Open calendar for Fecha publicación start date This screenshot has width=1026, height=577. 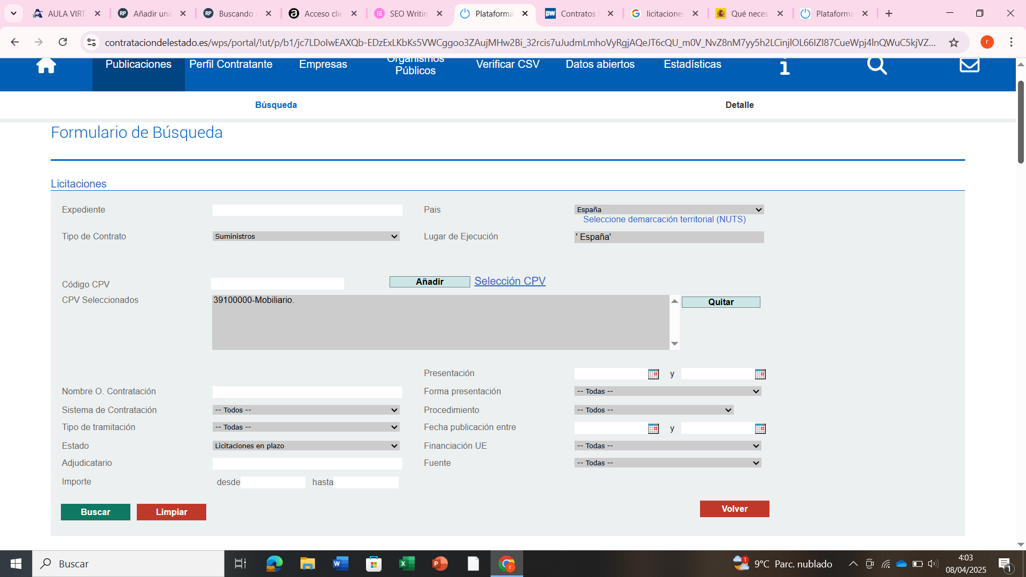click(x=653, y=428)
